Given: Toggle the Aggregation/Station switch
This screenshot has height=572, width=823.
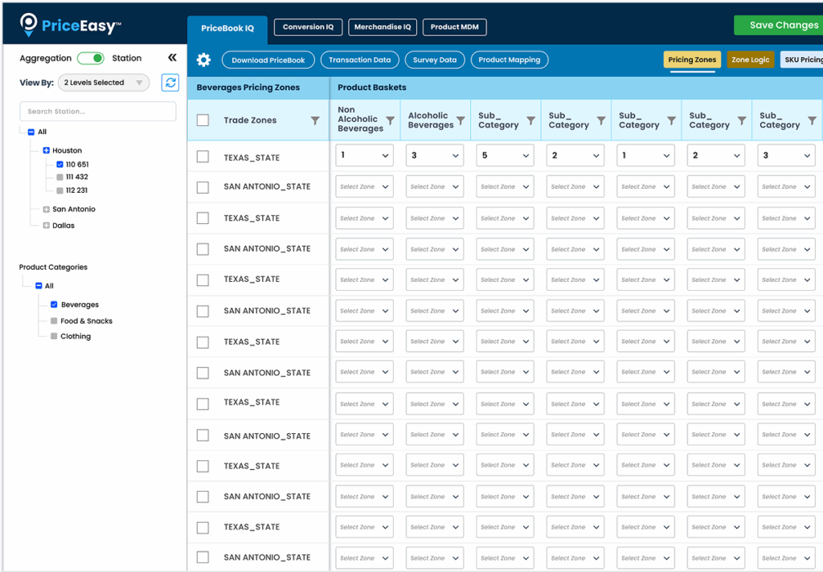Looking at the screenshot, I should (x=91, y=58).
